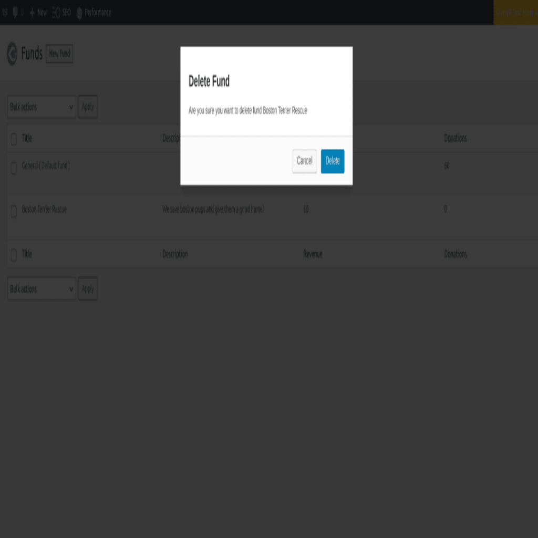The width and height of the screenshot is (538, 538).
Task: Click the Boston Terrier Rescue description text
Action: pos(213,209)
